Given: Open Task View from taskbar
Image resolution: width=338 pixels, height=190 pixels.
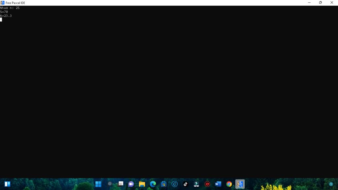Looking at the screenshot, I should coord(120,184).
